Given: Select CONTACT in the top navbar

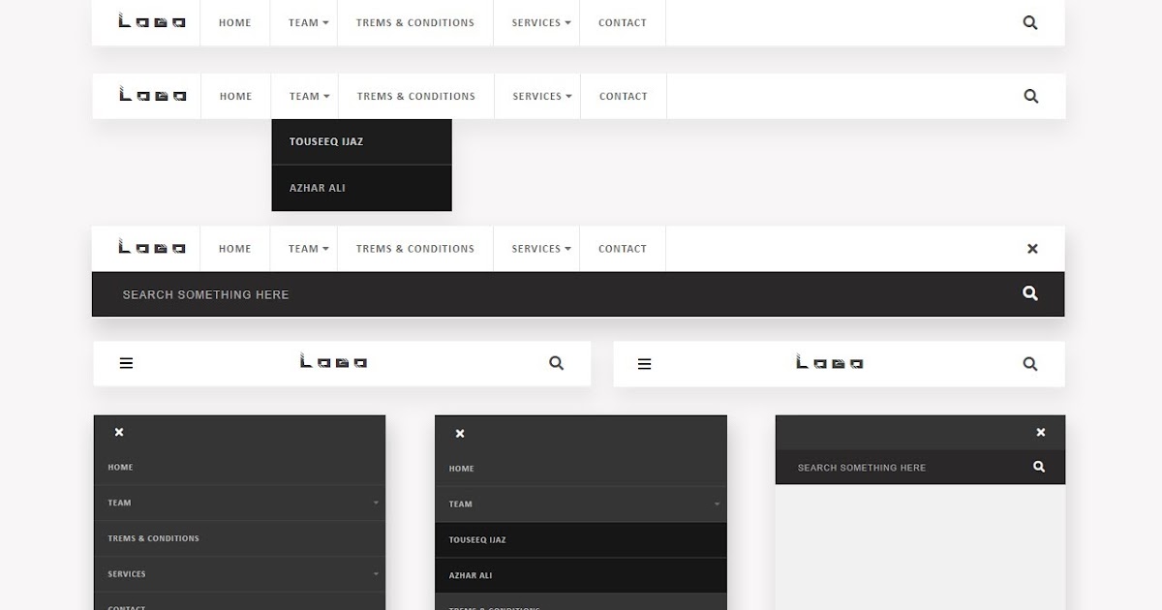Looking at the screenshot, I should 623,22.
